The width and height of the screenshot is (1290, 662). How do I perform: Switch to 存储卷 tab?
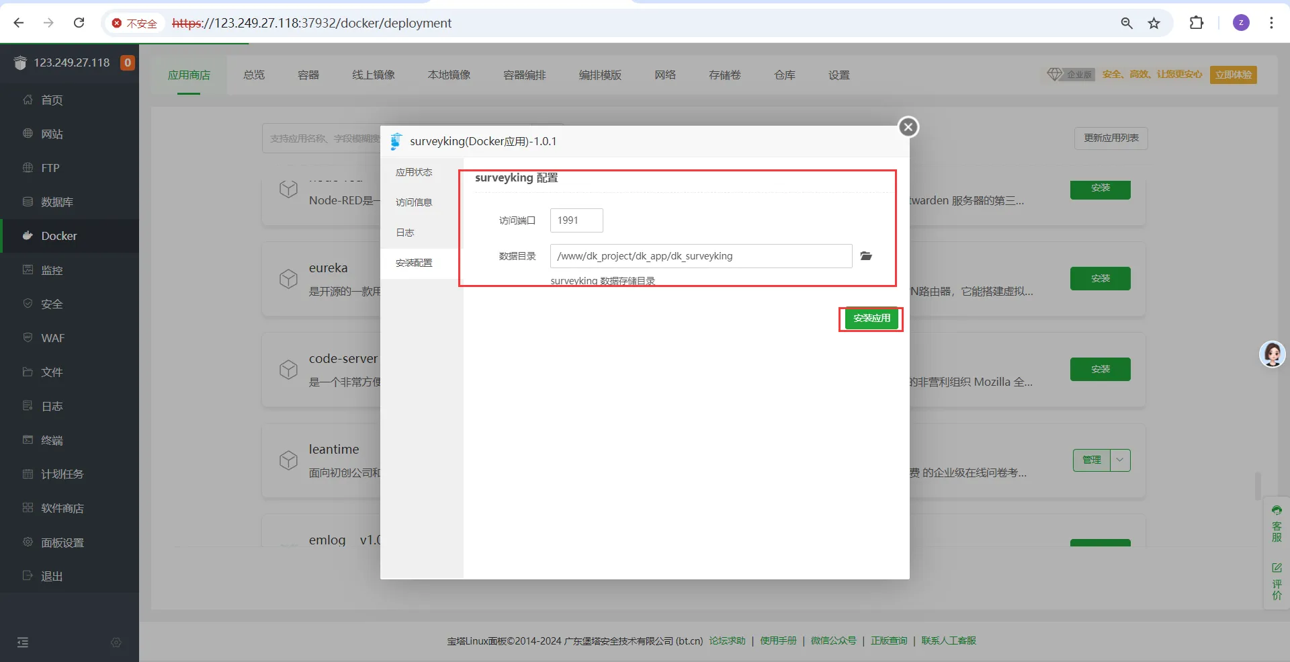725,75
